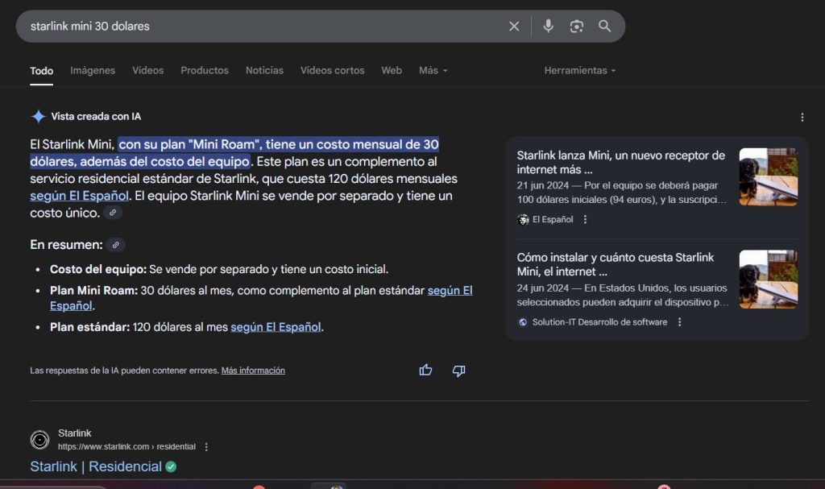The width and height of the screenshot is (825, 489).
Task: Open options menu for El Español source
Action: (585, 219)
